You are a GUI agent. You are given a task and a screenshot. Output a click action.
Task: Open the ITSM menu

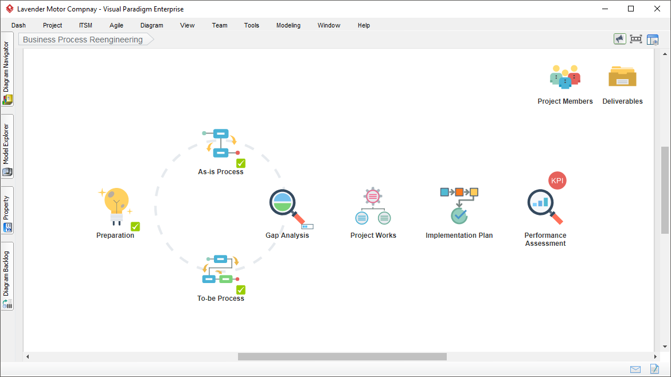pyautogui.click(x=85, y=25)
